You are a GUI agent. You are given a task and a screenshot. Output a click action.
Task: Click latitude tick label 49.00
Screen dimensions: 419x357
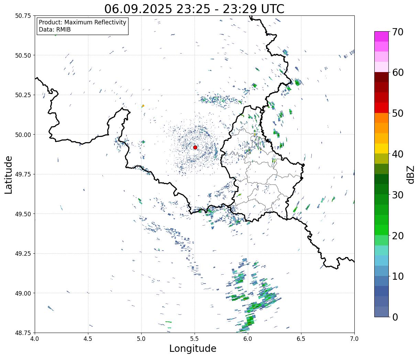pyautogui.click(x=23, y=293)
